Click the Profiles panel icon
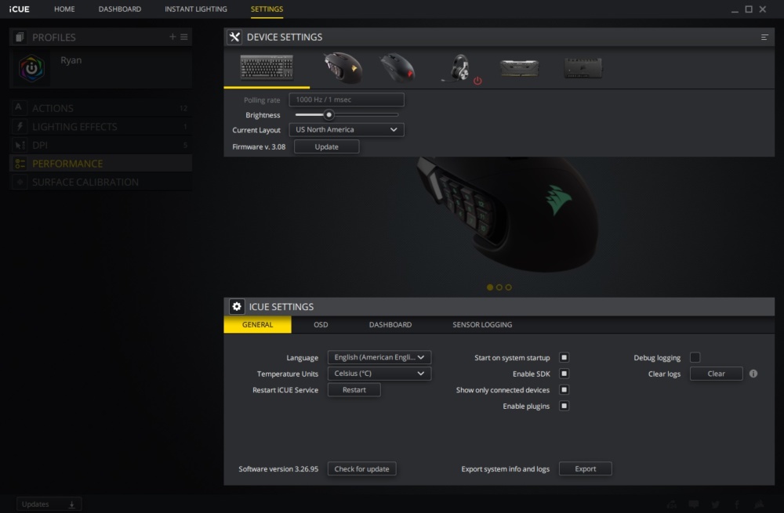 coord(20,37)
